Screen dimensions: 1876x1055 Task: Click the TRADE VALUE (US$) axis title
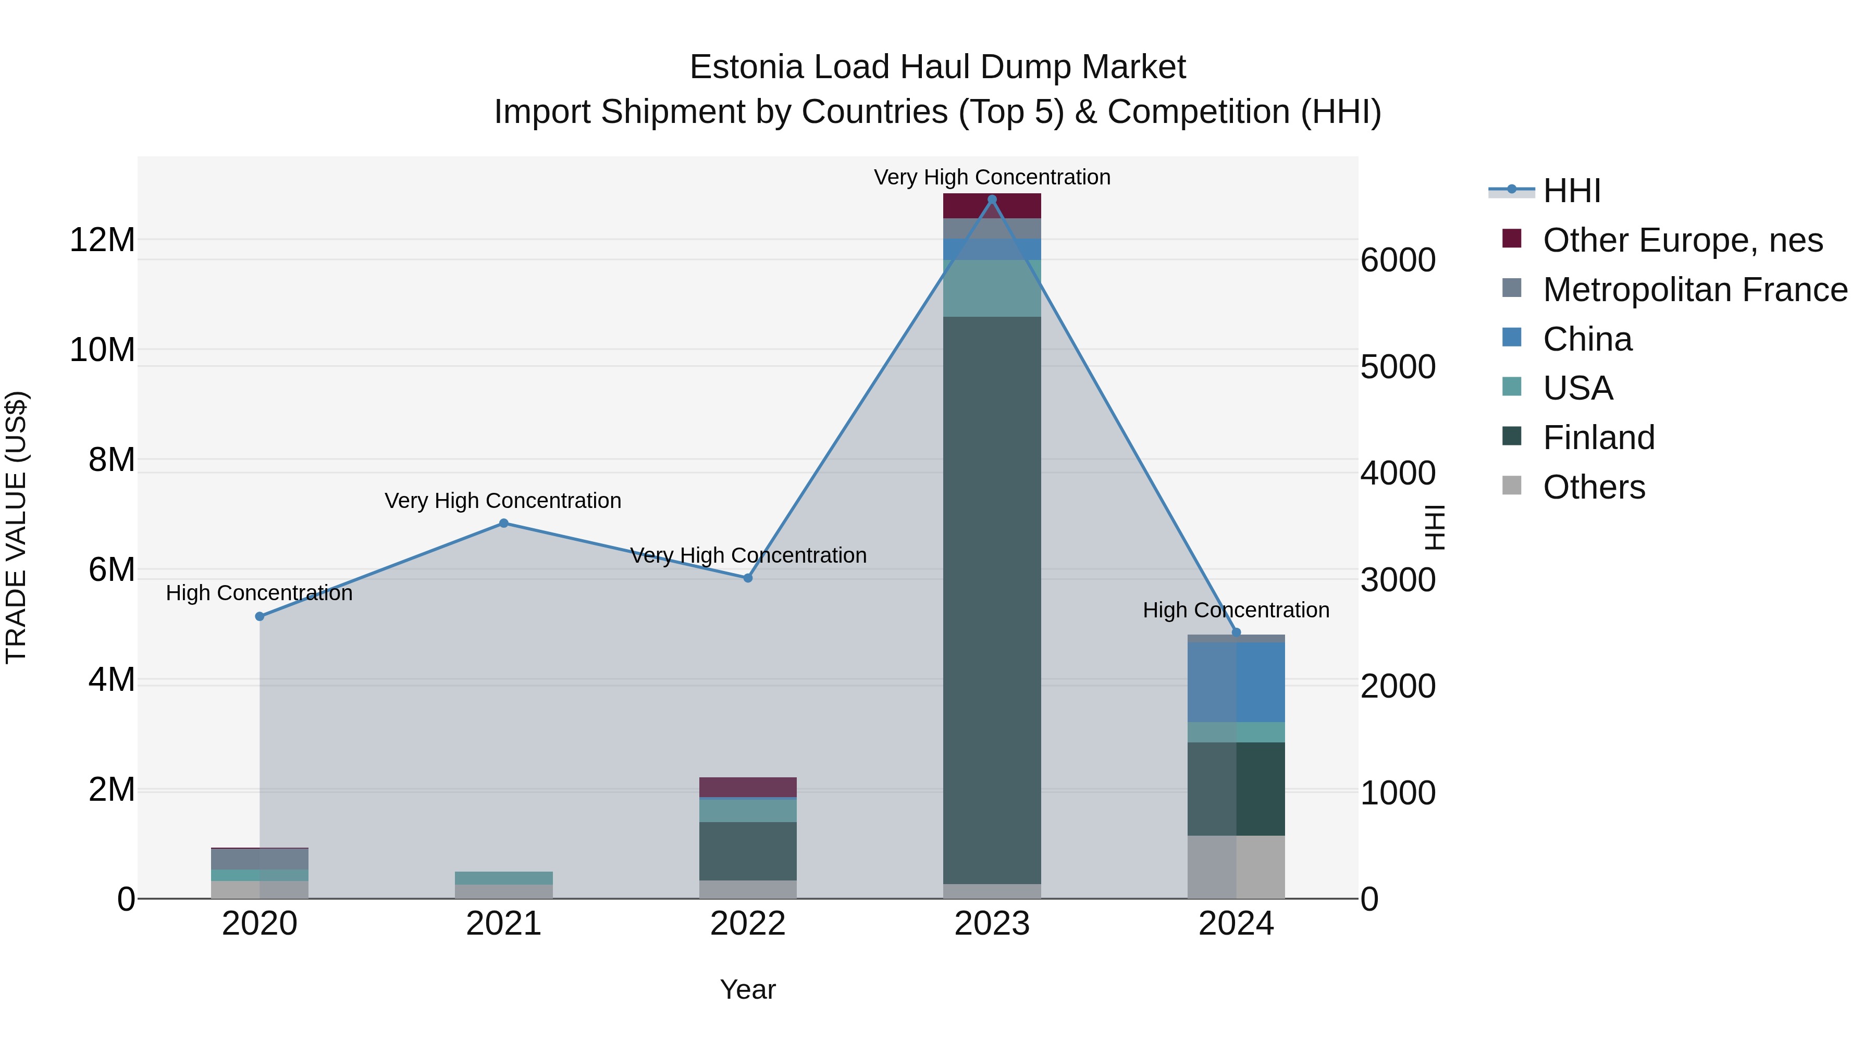click(x=16, y=528)
